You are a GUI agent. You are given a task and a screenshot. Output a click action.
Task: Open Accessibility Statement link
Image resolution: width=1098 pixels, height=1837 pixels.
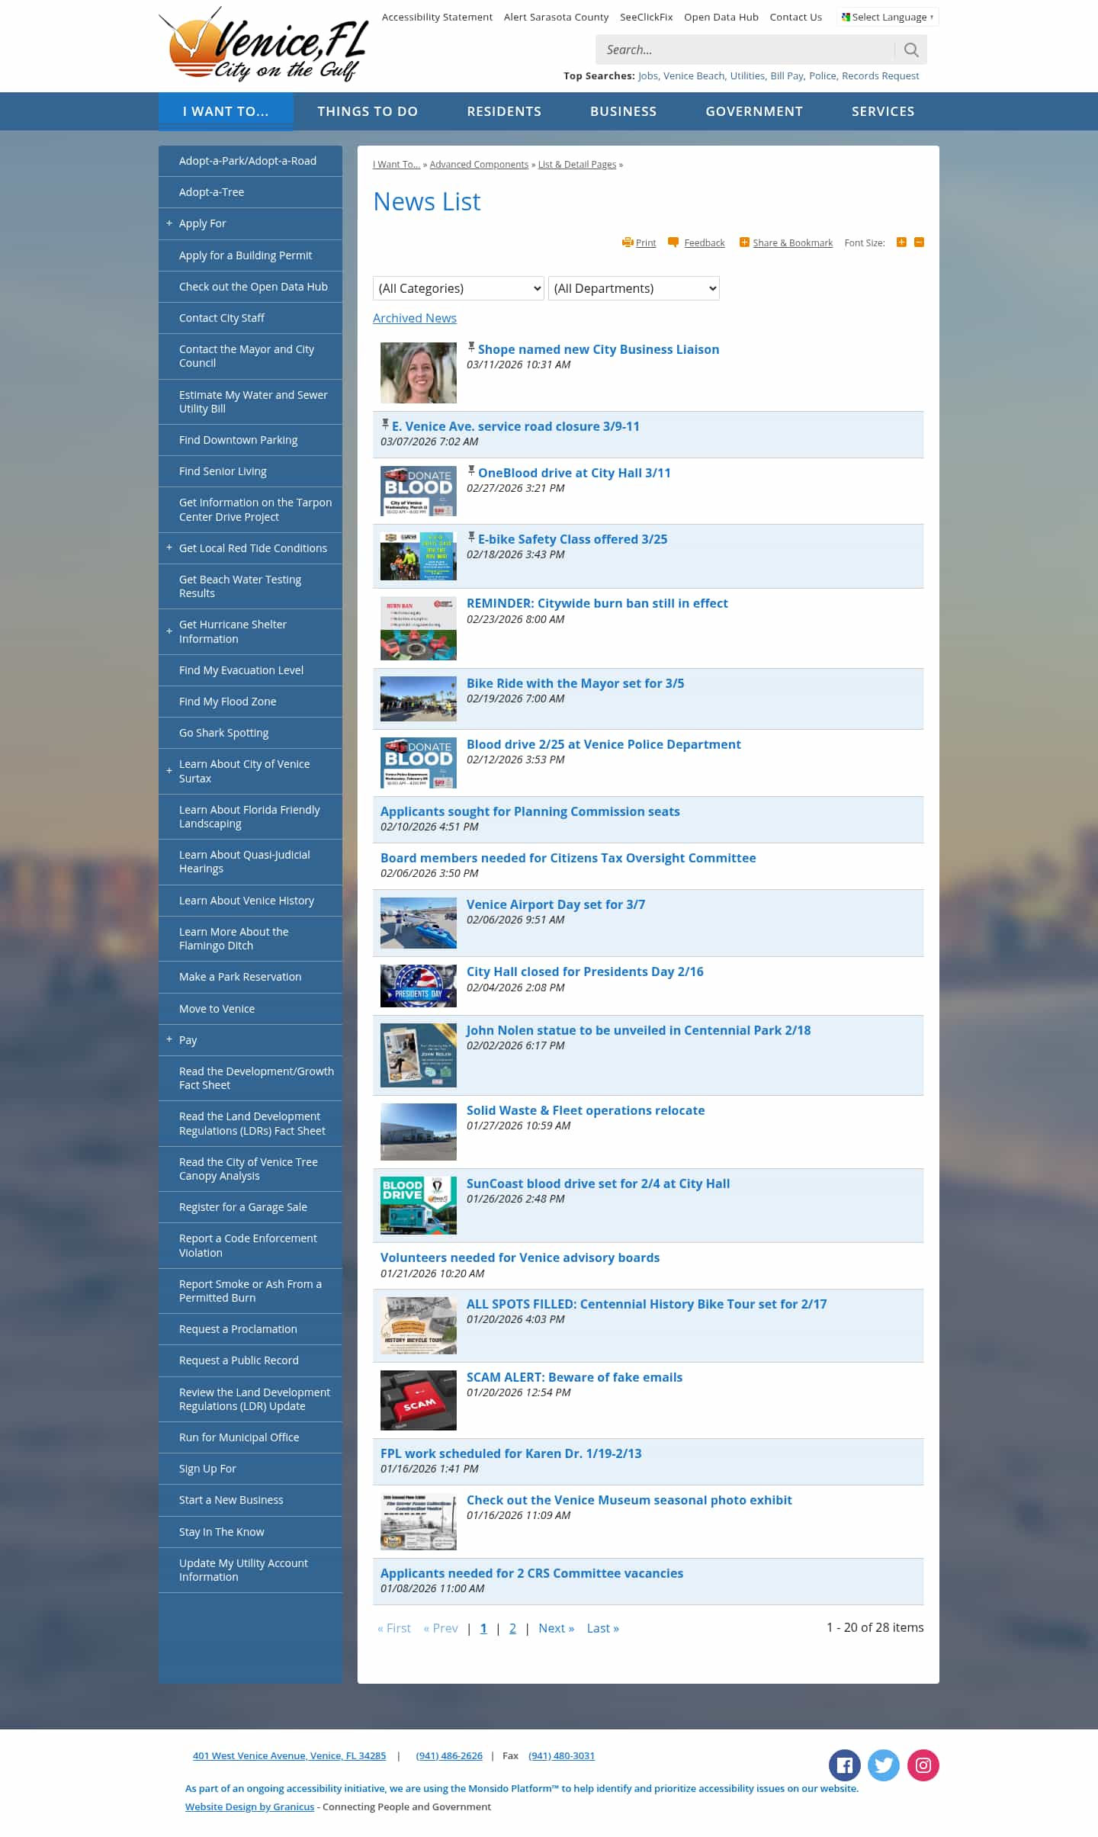pos(437,17)
